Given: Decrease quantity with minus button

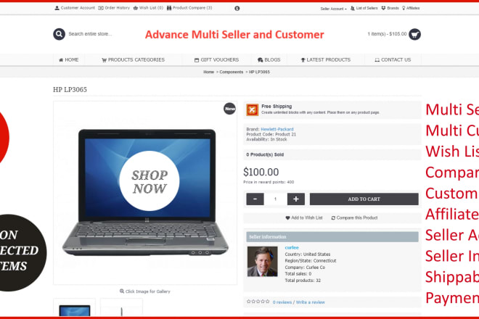Looking at the screenshot, I should click(x=255, y=199).
